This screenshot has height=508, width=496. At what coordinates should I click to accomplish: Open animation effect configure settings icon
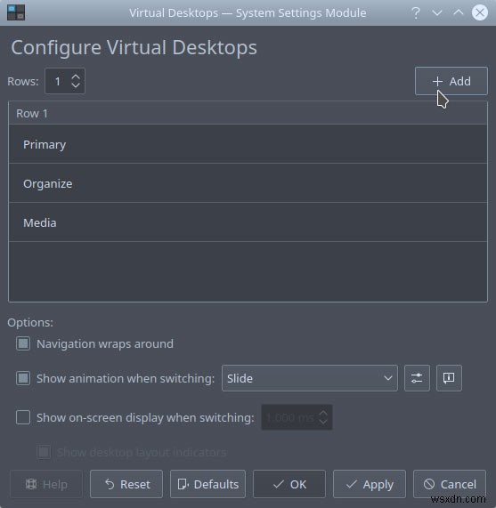(x=417, y=378)
